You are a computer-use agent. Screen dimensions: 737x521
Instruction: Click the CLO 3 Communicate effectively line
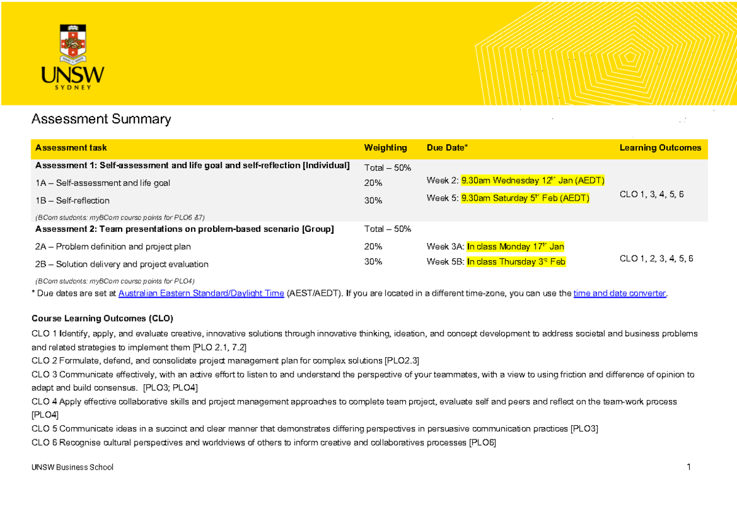[x=363, y=380]
